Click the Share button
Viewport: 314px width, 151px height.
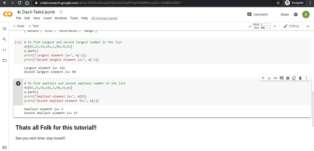click(284, 14)
